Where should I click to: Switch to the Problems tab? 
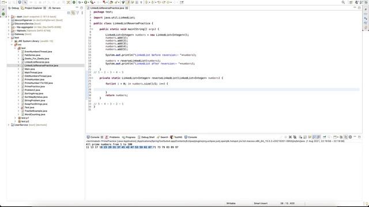(112, 137)
